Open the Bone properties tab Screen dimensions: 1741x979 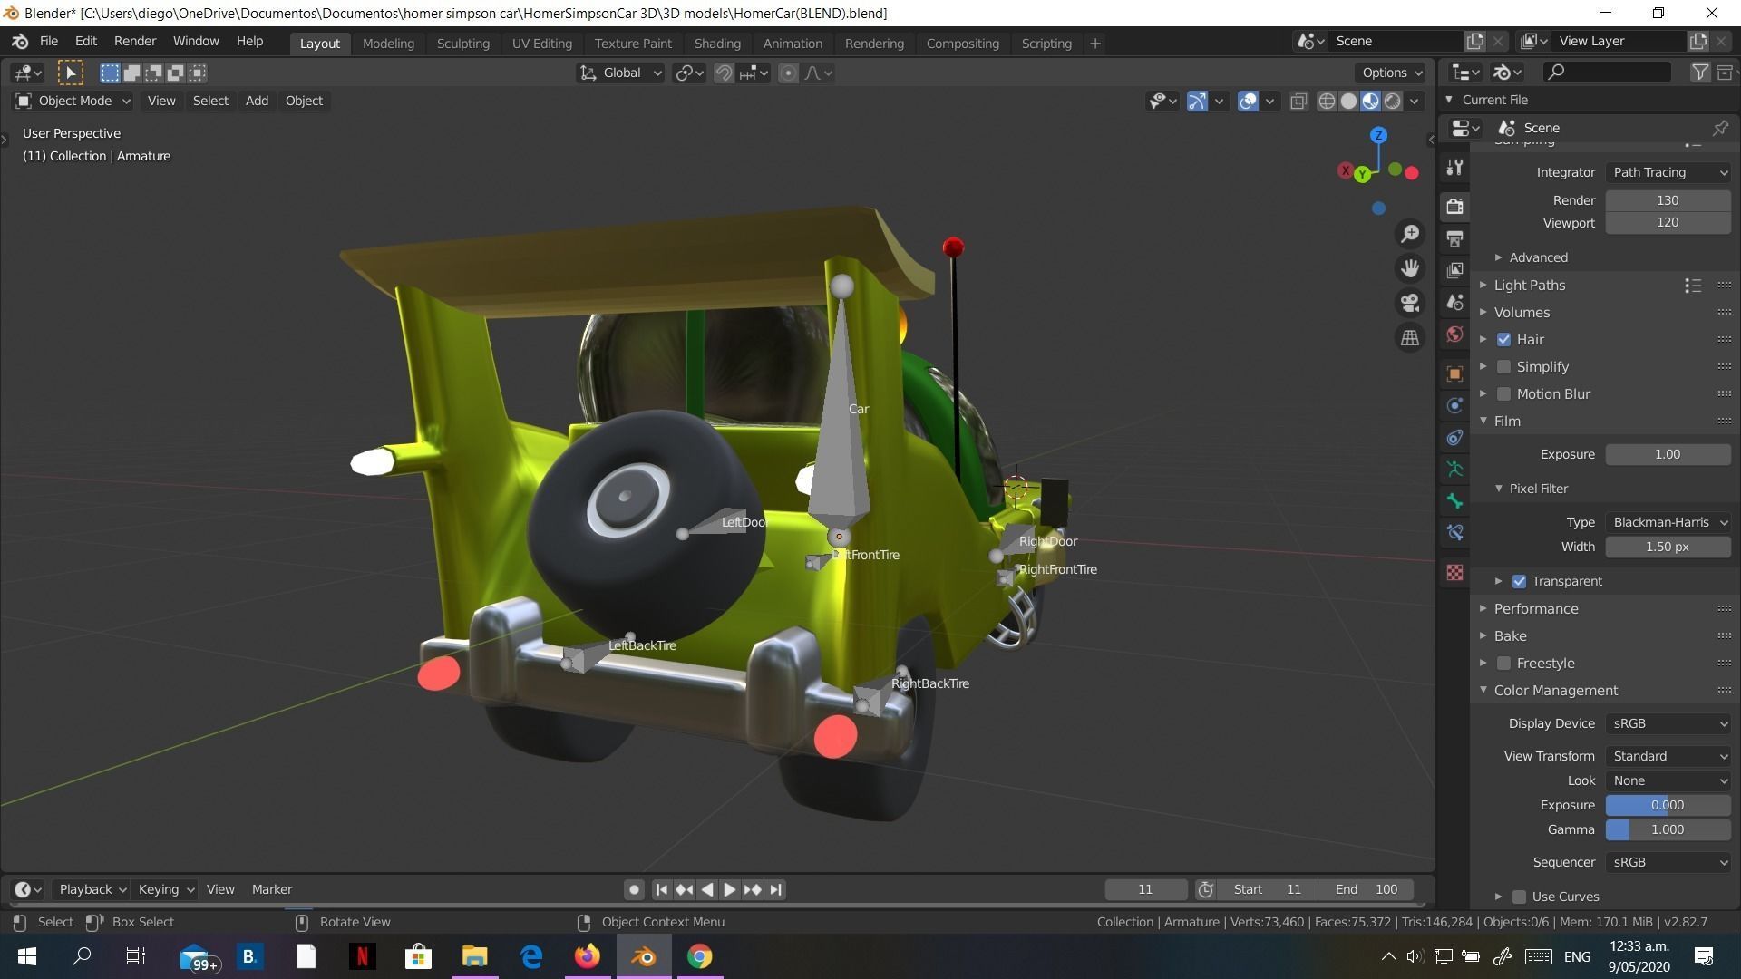tap(1455, 500)
